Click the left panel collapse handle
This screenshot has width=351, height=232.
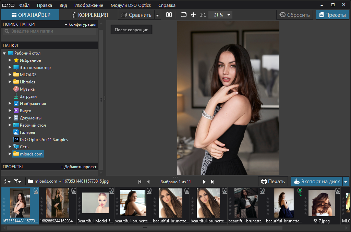coord(105,98)
